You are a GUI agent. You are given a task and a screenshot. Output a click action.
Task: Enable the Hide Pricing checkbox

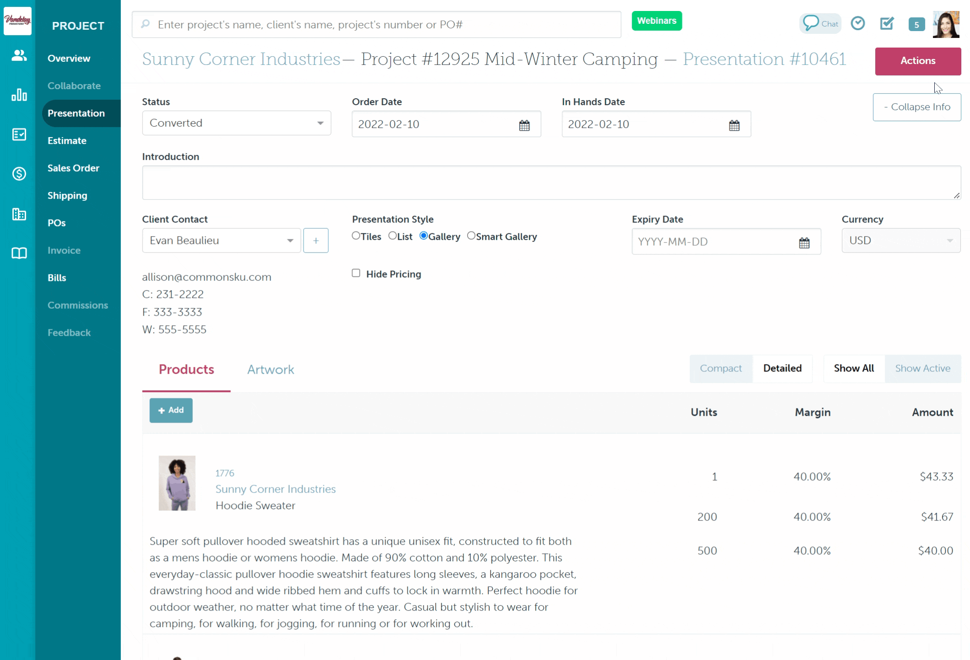coord(356,274)
